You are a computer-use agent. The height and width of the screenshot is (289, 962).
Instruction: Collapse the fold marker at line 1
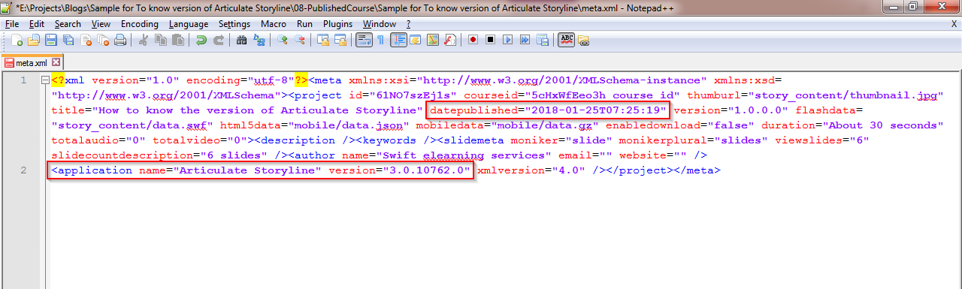pos(45,80)
